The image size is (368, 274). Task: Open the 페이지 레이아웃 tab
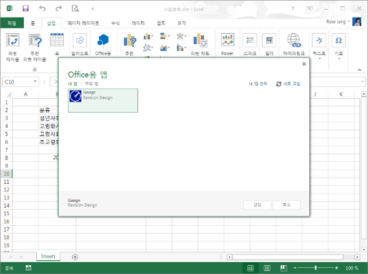click(x=83, y=23)
